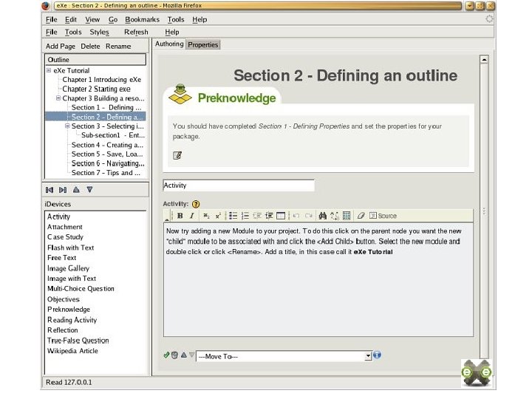
Task: Select Sub-section1 outline node
Action: 113,135
